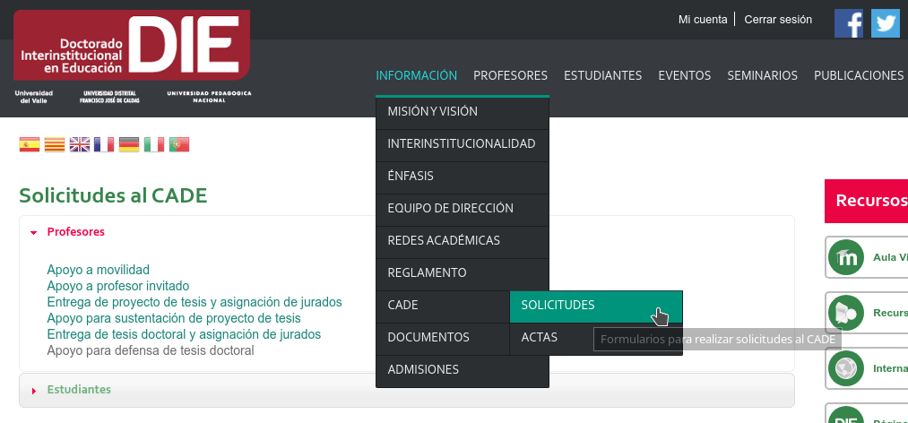Image resolution: width=908 pixels, height=423 pixels.
Task: Open the Twitter page icon
Action: tap(886, 23)
